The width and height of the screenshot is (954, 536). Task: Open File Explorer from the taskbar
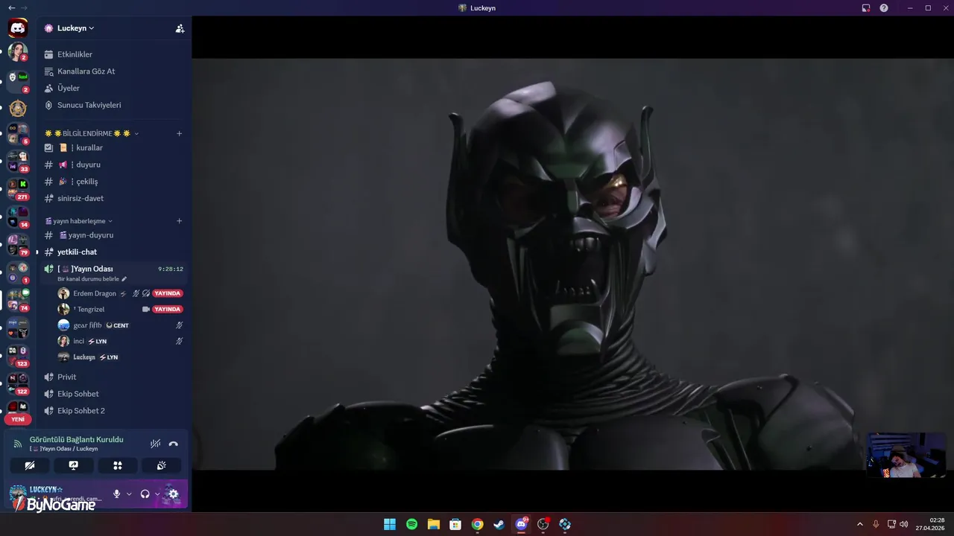click(x=434, y=524)
